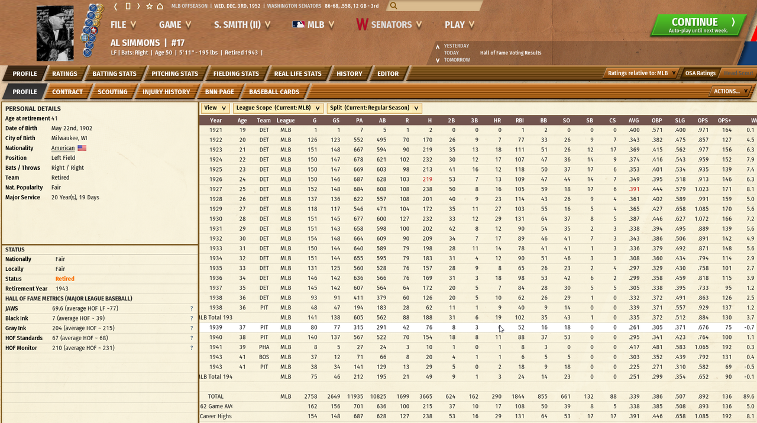This screenshot has width=757, height=423.
Task: Open the CONTRACT sub-tab
Action: point(67,92)
